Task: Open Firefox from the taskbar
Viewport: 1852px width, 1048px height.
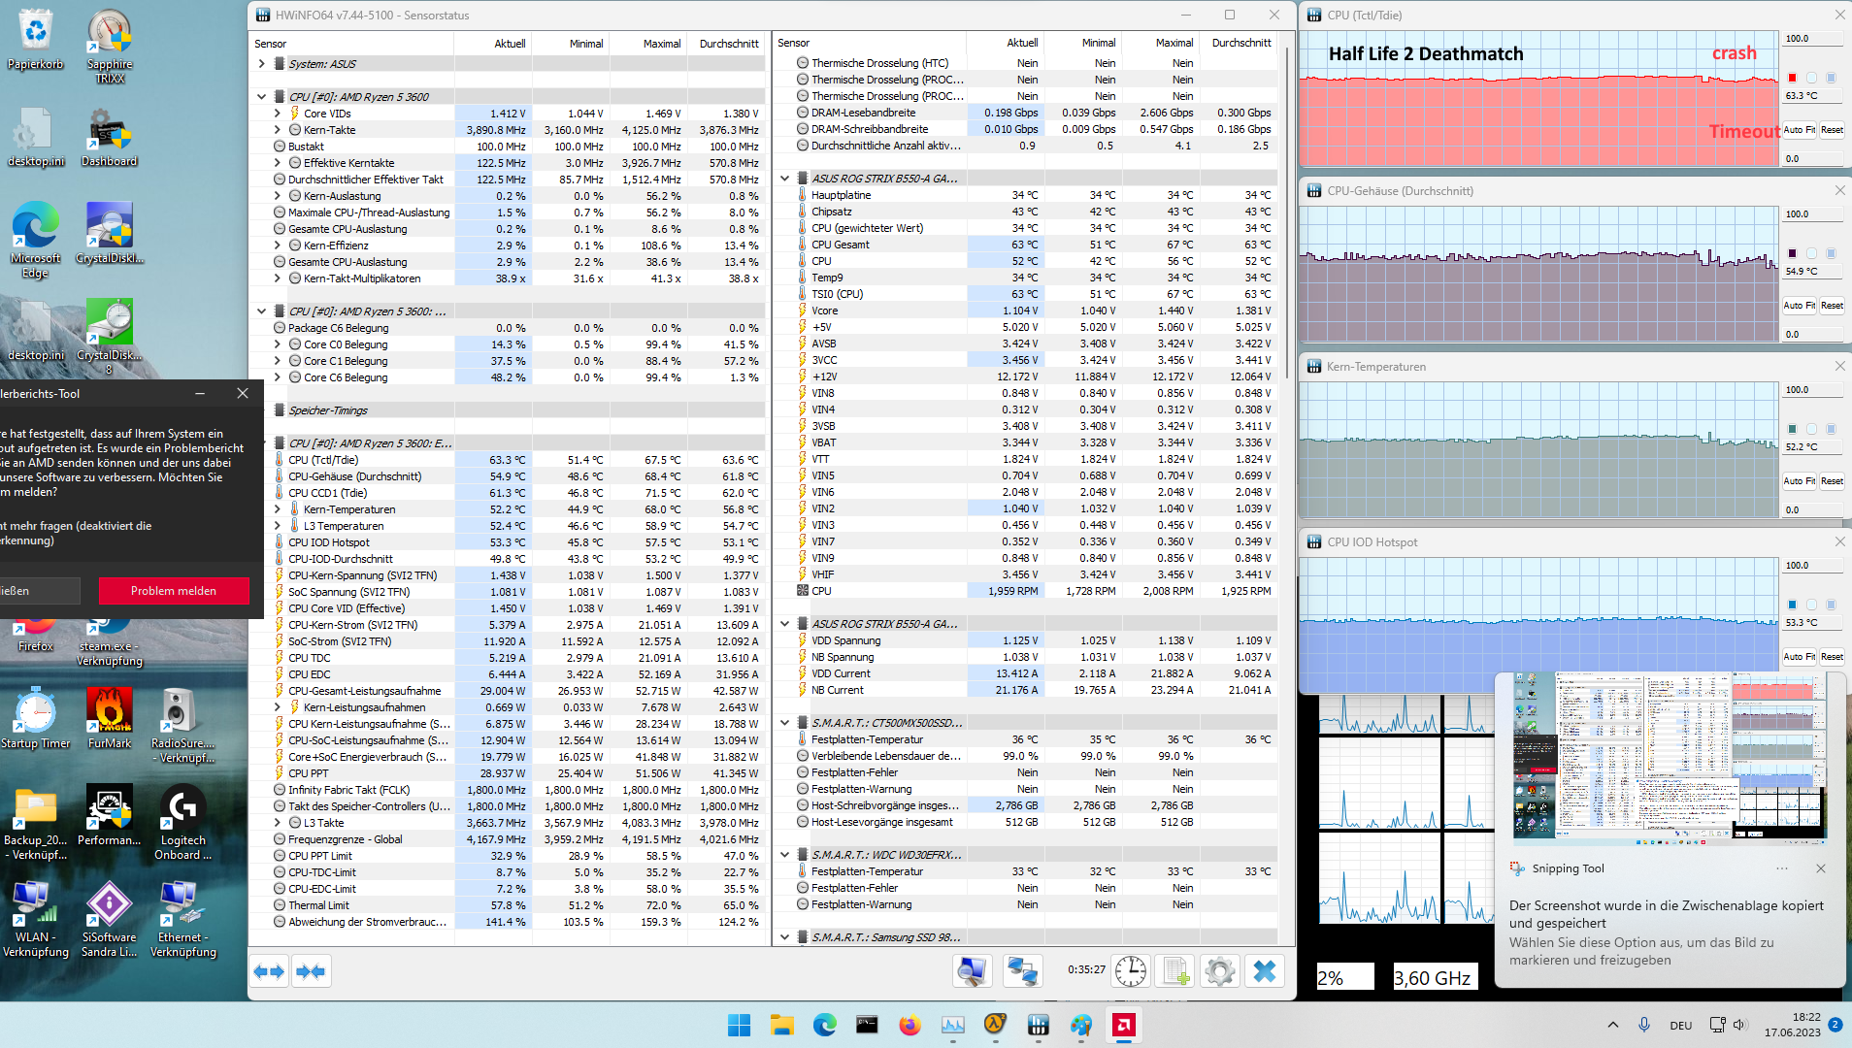Action: click(x=909, y=1025)
